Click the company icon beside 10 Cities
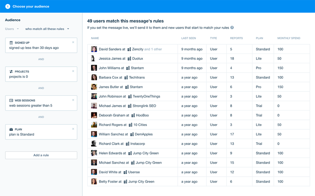 [130, 125]
